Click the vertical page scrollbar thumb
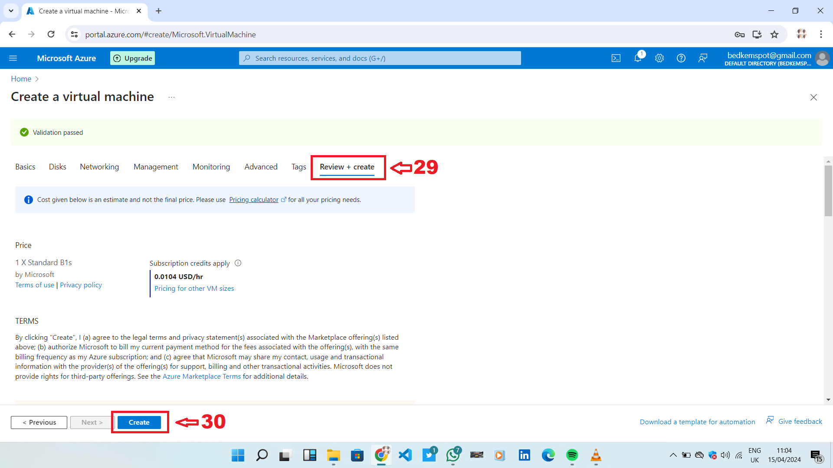The image size is (833, 468). point(828,191)
